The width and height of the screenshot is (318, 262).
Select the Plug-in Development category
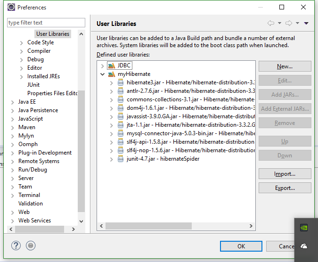(45, 153)
